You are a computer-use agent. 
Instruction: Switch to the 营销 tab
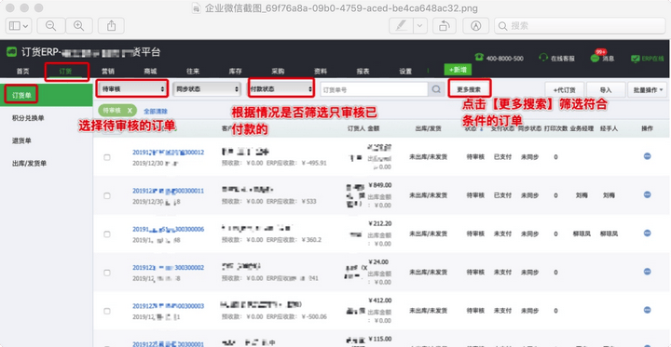point(108,72)
